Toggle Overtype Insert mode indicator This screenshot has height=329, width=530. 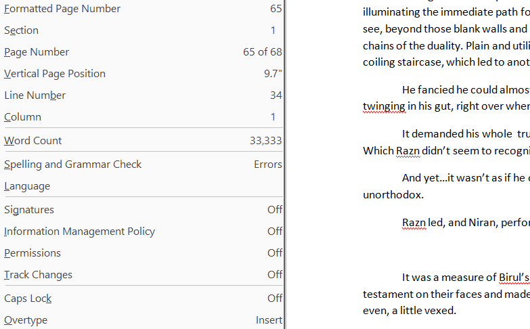(26, 320)
